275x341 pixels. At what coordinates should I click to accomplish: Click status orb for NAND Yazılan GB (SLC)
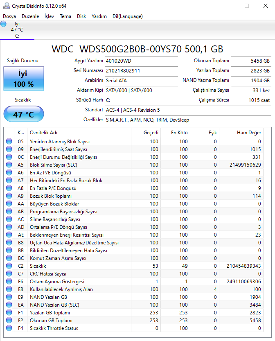[x=9, y=305]
